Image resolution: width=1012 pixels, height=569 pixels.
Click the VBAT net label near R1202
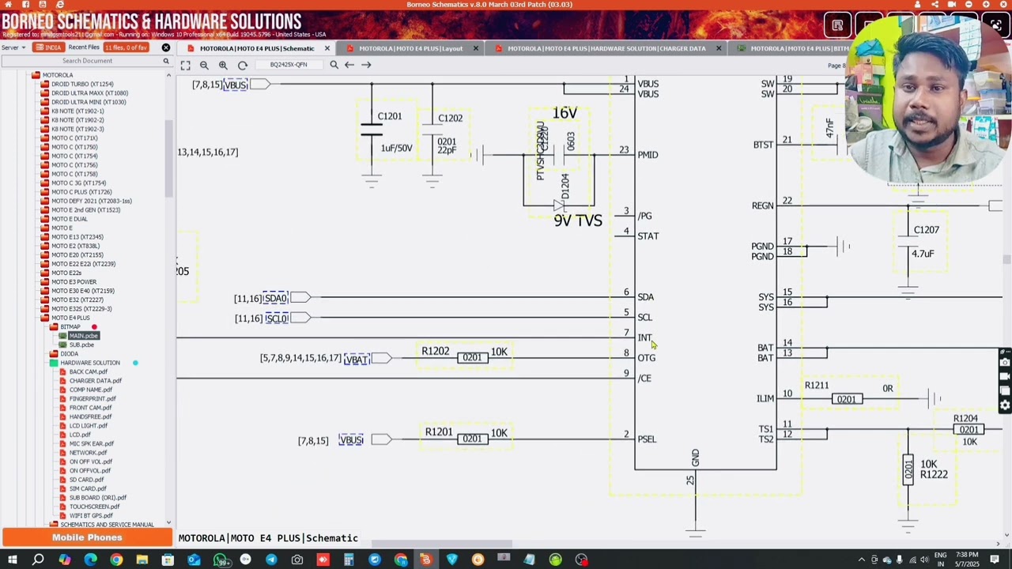(x=357, y=359)
